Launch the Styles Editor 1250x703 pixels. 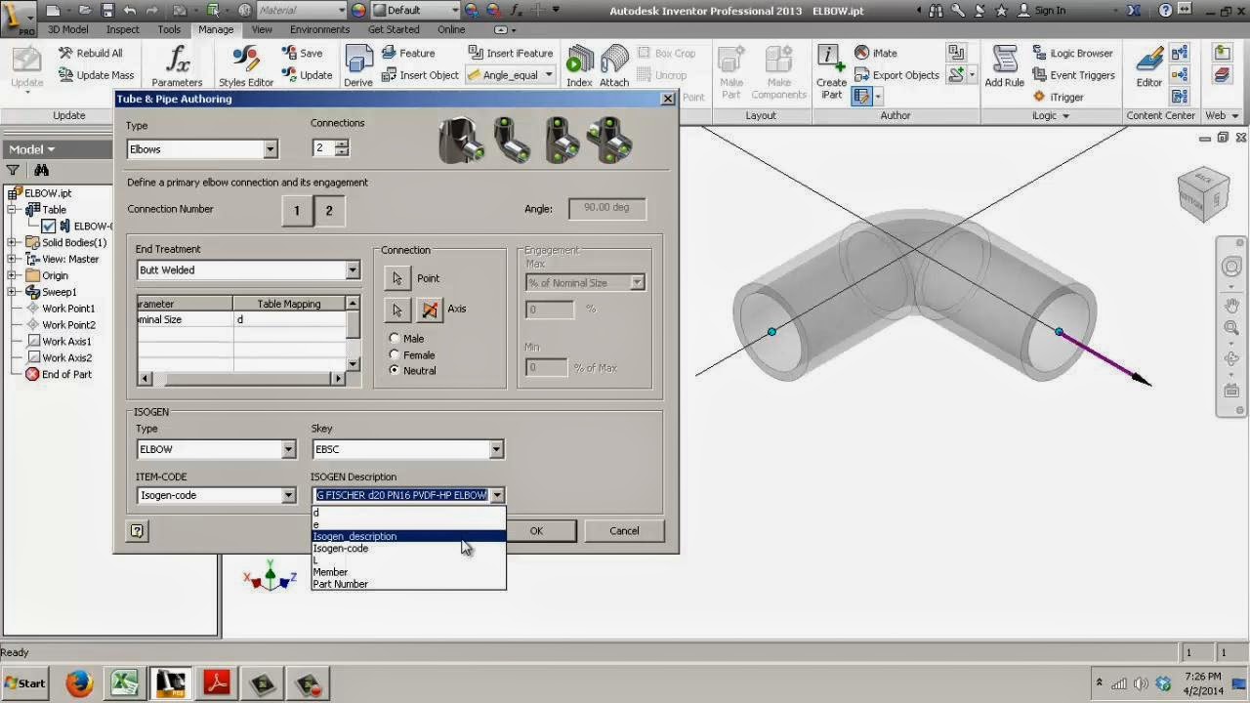[246, 66]
